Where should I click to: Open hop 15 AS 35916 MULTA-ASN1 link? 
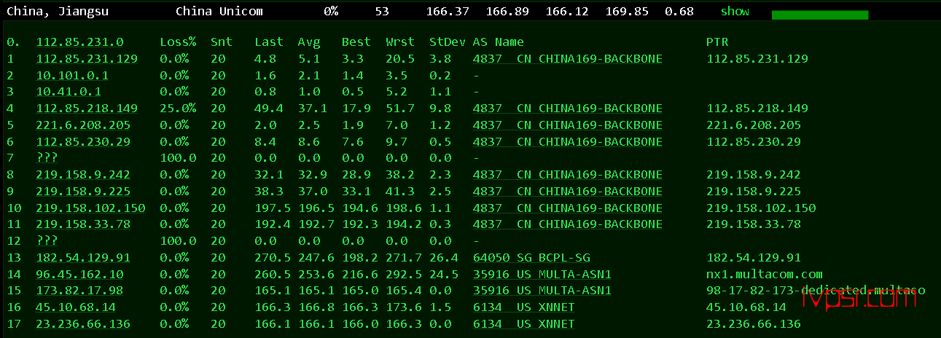[542, 290]
